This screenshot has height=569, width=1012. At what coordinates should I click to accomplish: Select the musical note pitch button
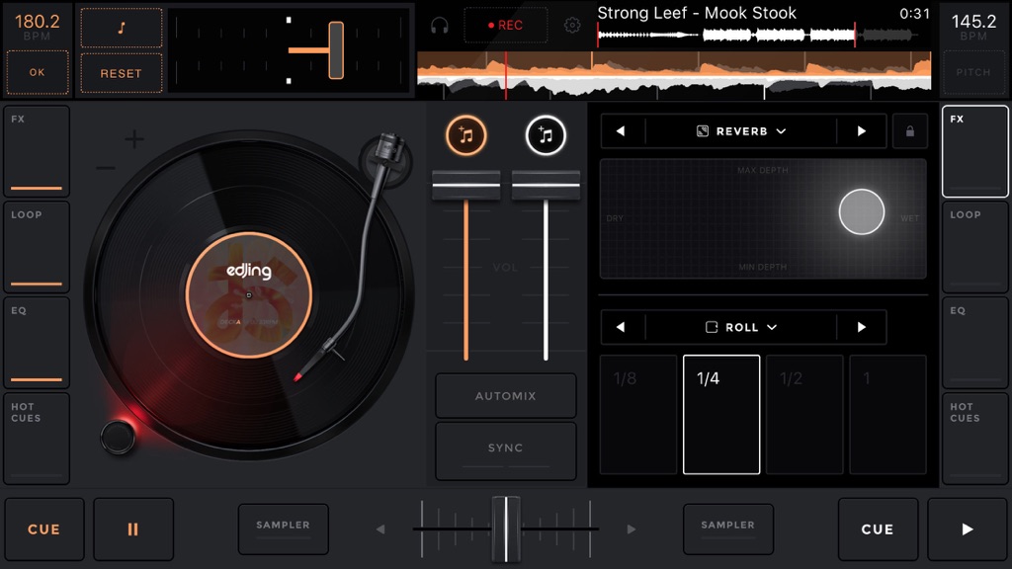point(122,28)
